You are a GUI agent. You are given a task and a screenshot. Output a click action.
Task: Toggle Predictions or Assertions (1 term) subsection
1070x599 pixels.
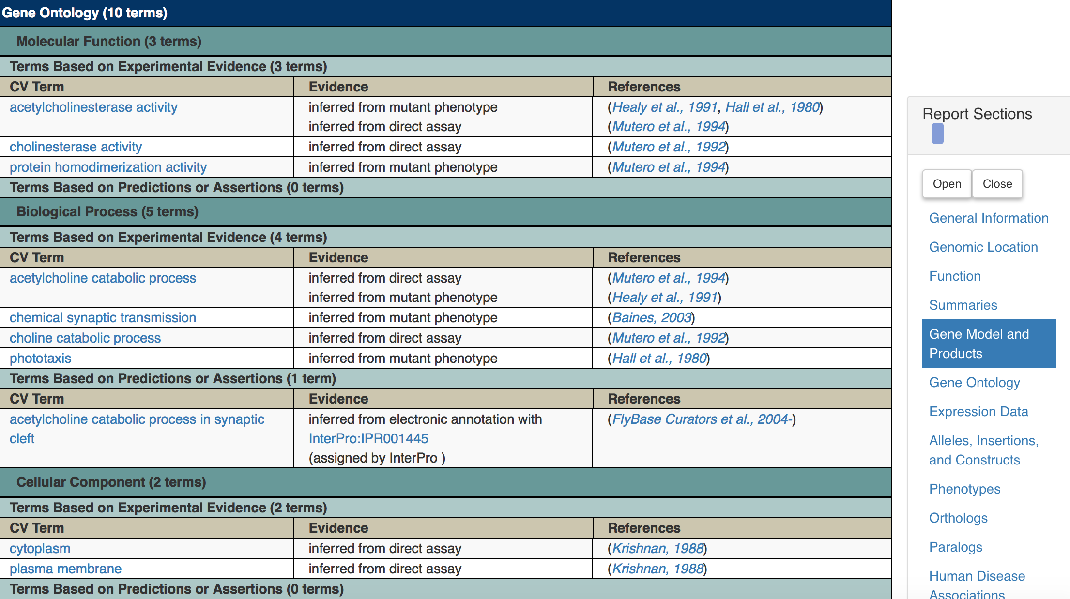(x=445, y=378)
